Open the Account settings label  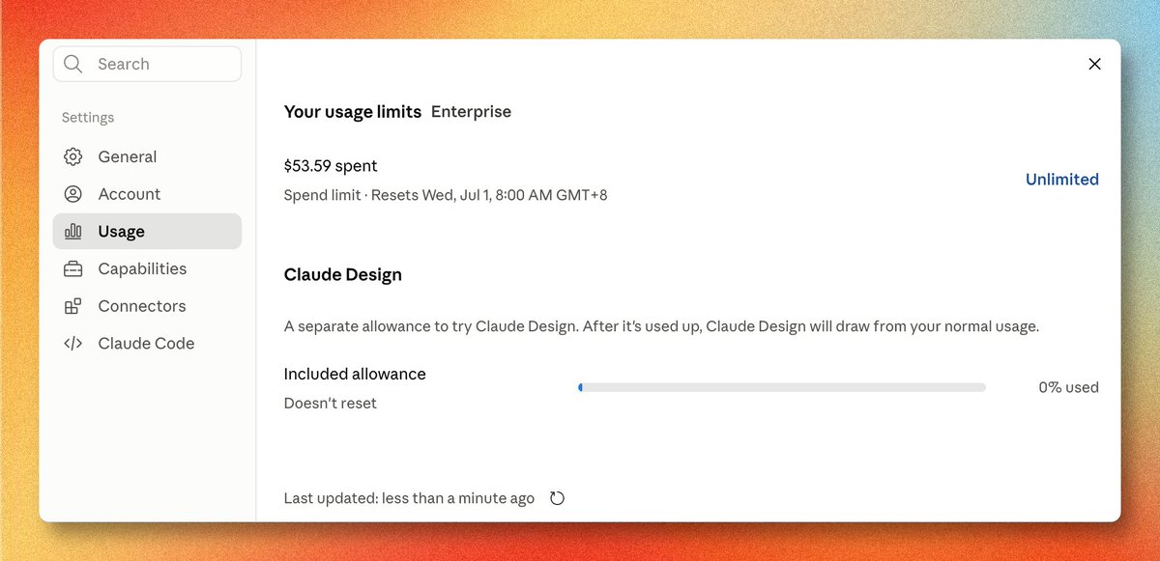pyautogui.click(x=130, y=194)
